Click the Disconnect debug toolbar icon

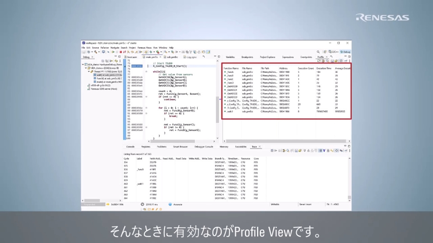(x=124, y=52)
